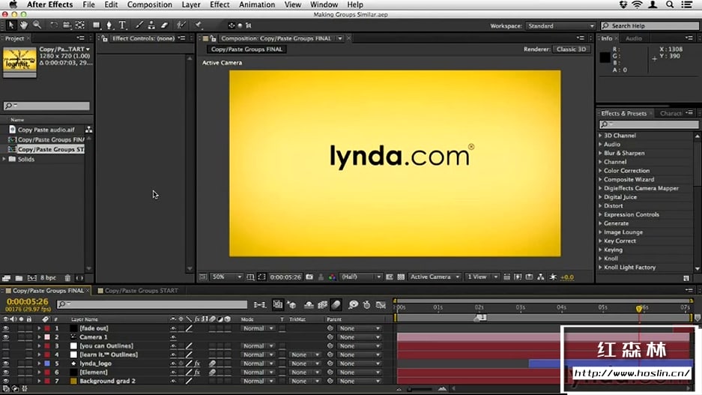The width and height of the screenshot is (702, 395).
Task: Show the [learn it. Outlines] layer
Action: coord(6,355)
